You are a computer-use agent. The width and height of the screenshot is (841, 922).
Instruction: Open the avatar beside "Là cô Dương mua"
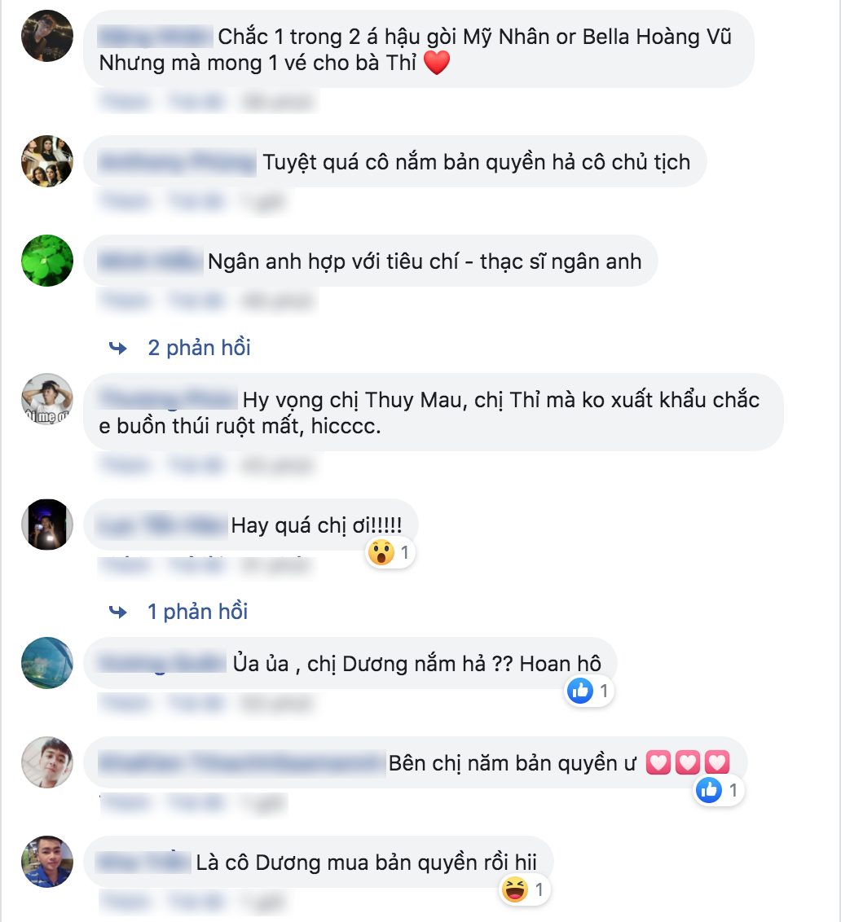(47, 862)
